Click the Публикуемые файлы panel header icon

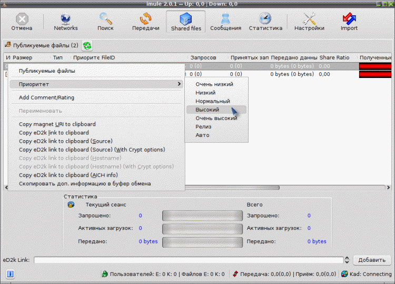tap(8, 45)
